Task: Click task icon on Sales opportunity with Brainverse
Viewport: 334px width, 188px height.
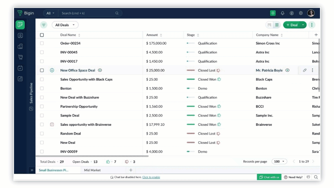Action: (52, 124)
